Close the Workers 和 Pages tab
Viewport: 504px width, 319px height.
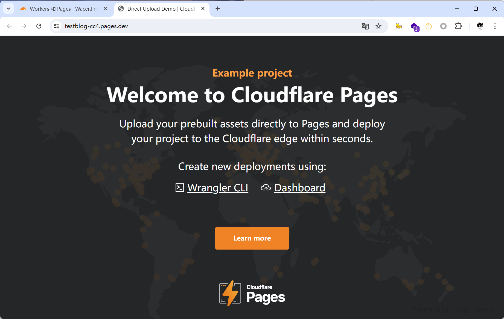click(105, 9)
